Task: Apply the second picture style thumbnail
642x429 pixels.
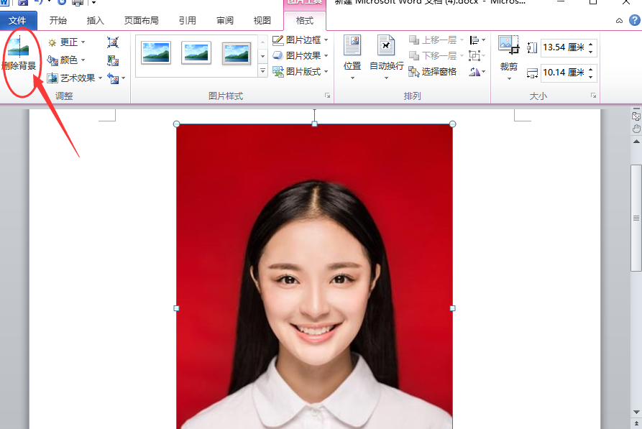Action: [196, 53]
